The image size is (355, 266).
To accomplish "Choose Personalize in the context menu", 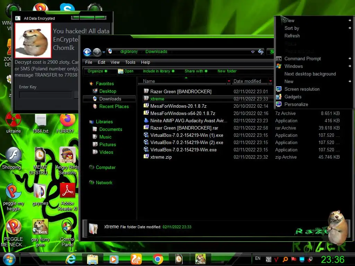I will click(315, 104).
